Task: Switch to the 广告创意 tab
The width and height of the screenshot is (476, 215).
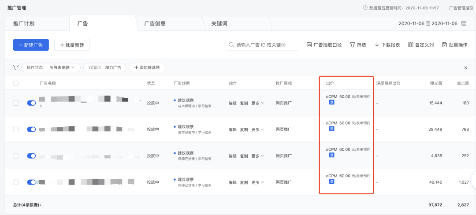Action: (155, 24)
